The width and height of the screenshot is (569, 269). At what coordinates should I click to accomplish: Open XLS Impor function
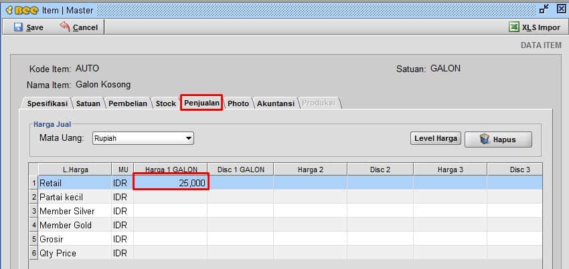(535, 27)
